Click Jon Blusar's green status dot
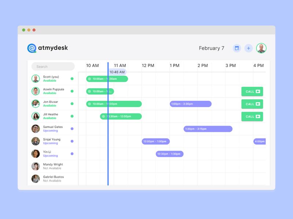This screenshot has height=219, width=293. pyautogui.click(x=72, y=104)
